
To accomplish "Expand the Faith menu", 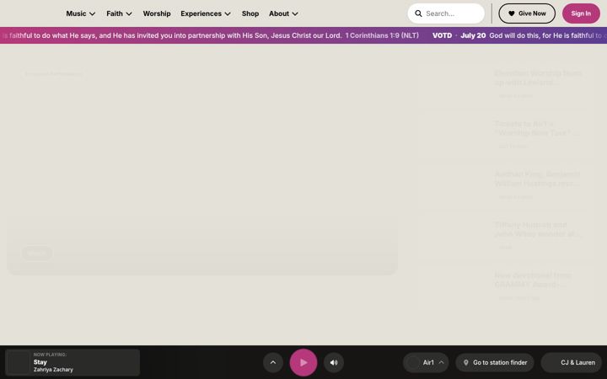I will [x=119, y=13].
